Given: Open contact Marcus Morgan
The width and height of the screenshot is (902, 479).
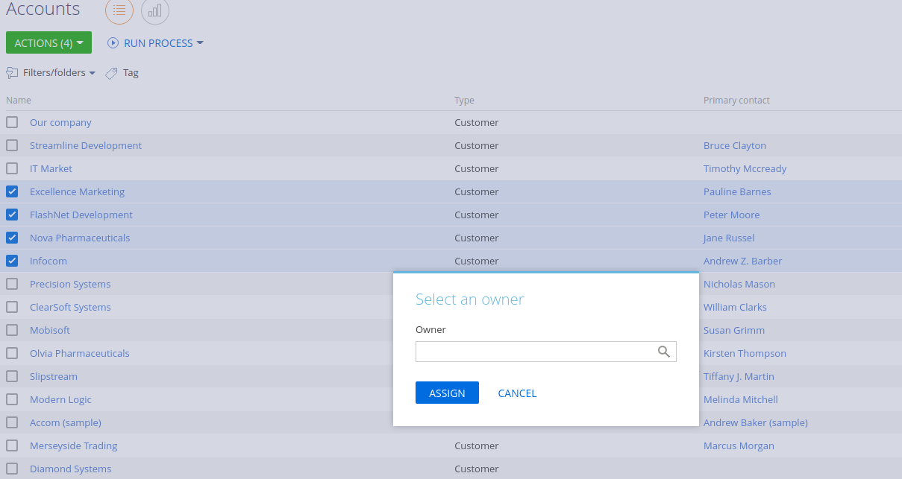Looking at the screenshot, I should pyautogui.click(x=739, y=445).
